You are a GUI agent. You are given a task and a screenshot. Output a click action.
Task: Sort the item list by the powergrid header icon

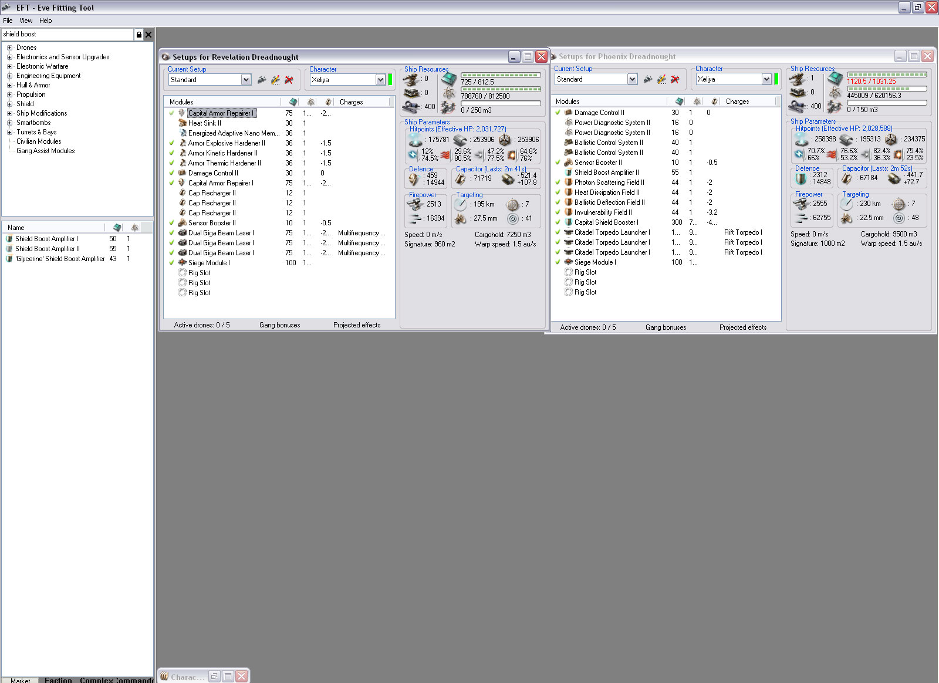[x=135, y=228]
